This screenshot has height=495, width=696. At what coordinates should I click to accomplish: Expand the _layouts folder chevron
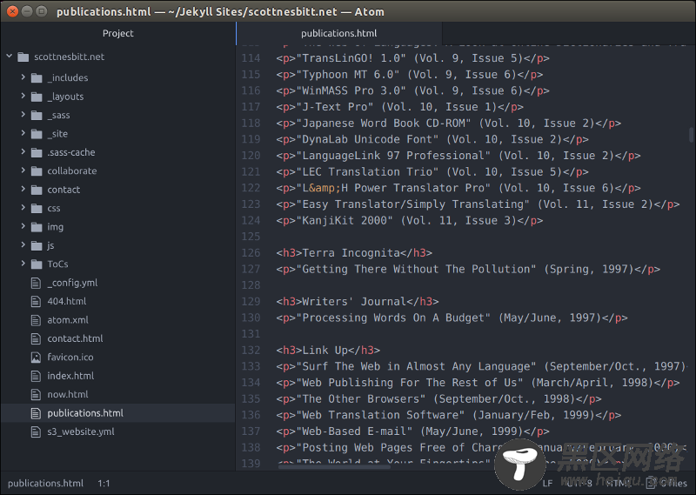(x=23, y=96)
